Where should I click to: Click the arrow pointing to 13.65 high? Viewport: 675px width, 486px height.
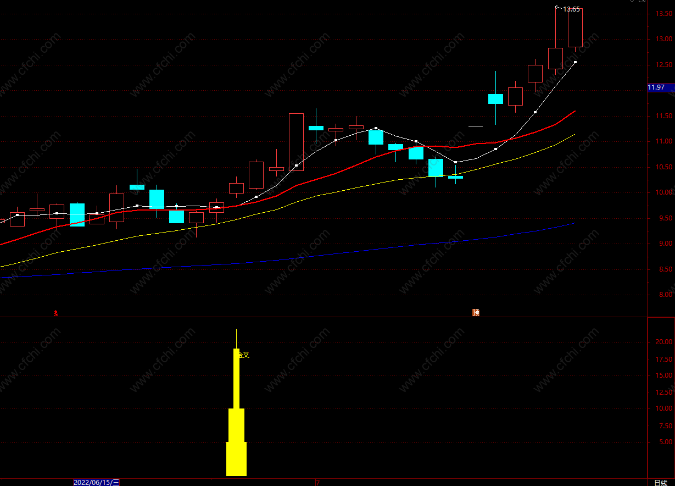click(x=559, y=8)
